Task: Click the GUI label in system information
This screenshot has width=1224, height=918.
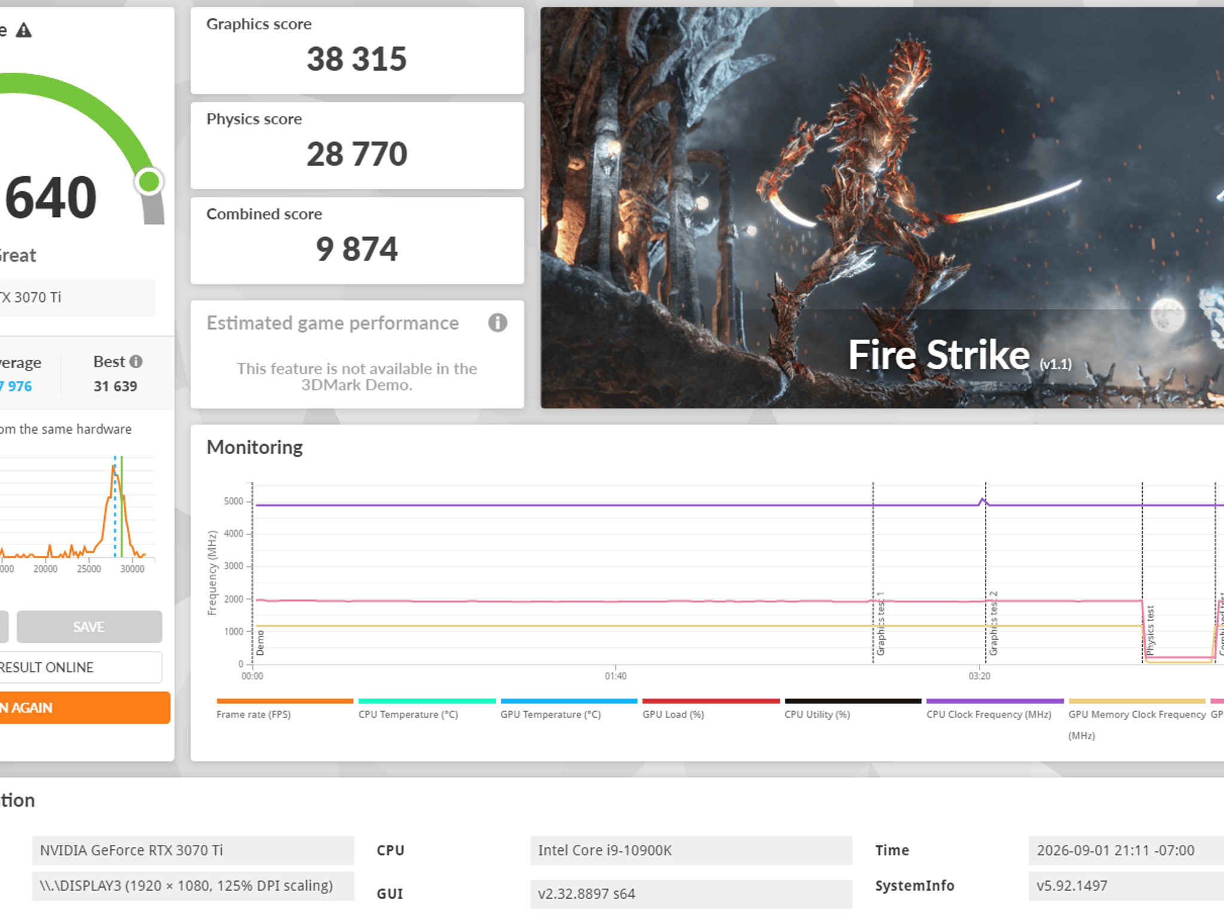Action: pos(390,893)
